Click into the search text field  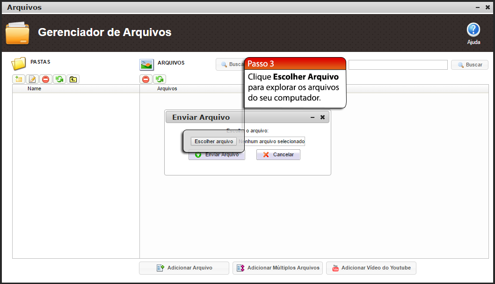[398, 65]
